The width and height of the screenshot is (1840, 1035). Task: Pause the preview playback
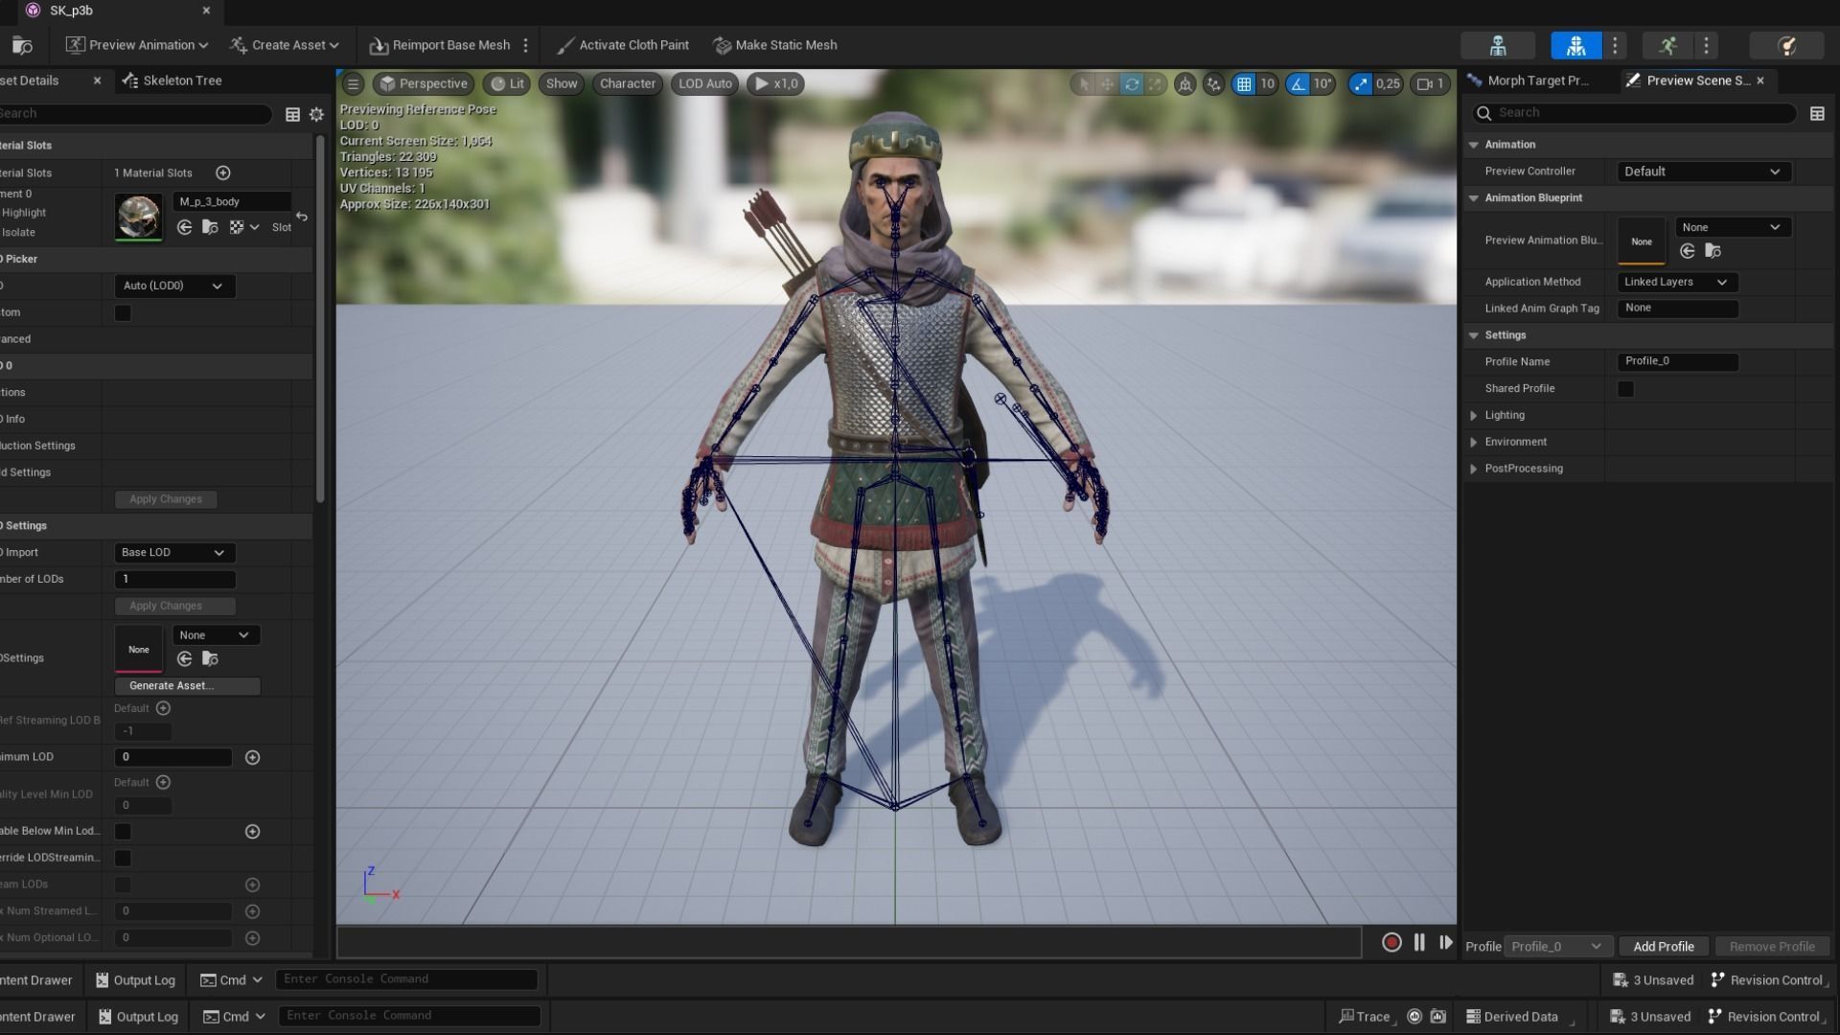pos(1419,943)
